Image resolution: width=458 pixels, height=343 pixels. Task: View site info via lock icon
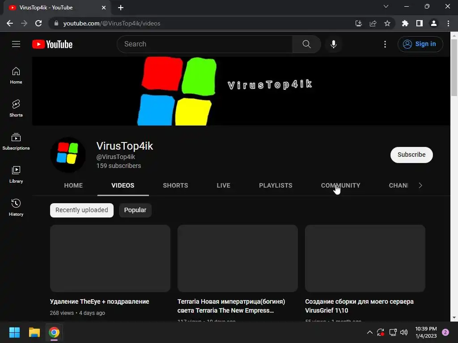point(56,23)
